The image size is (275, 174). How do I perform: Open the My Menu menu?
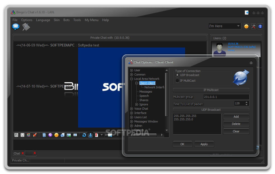click(x=91, y=20)
